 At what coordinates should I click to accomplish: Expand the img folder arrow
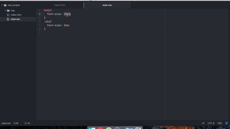pos(5,10)
